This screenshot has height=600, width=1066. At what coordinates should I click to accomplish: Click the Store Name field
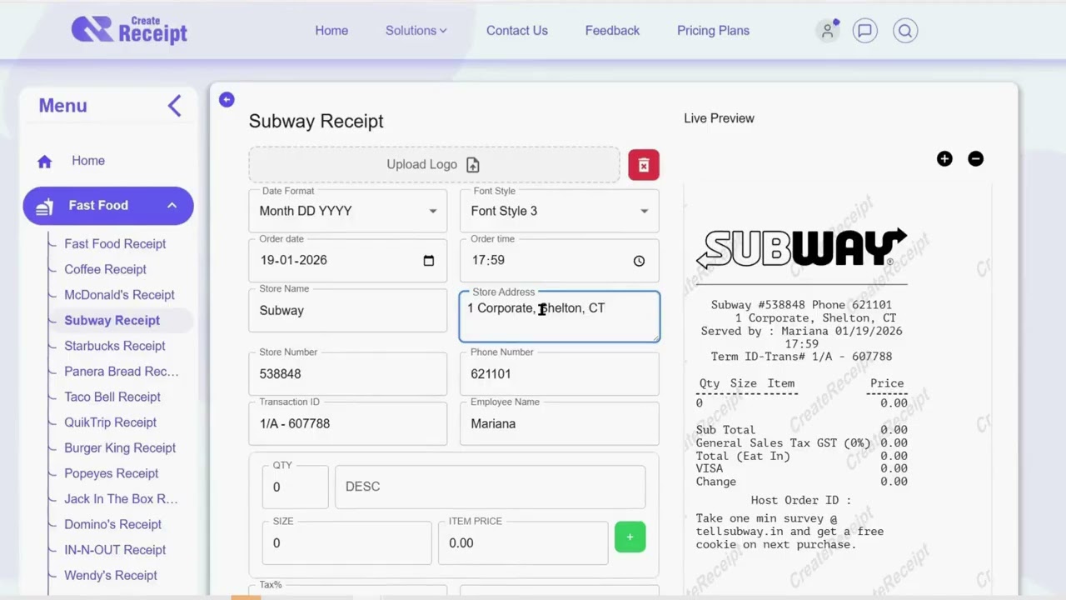pos(348,311)
